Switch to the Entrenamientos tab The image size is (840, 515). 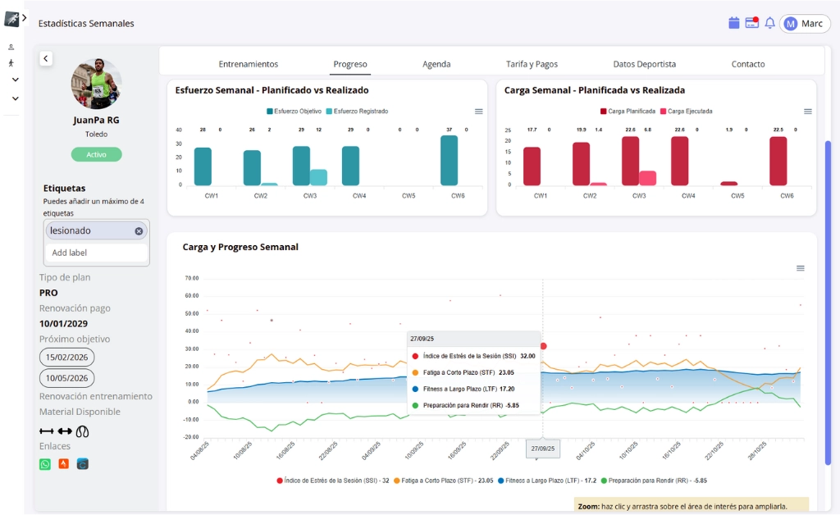248,64
